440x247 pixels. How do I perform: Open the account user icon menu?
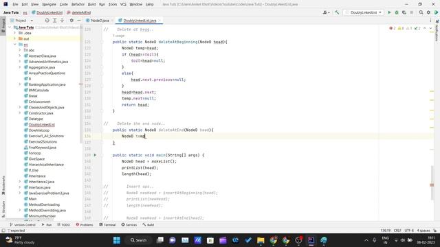coord(326,12)
